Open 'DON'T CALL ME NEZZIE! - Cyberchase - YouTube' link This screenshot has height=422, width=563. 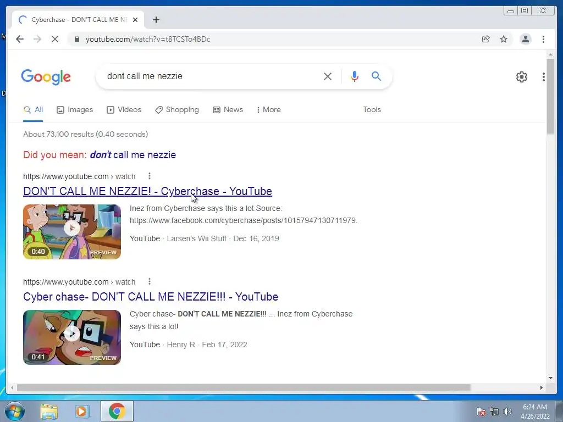coord(147,191)
